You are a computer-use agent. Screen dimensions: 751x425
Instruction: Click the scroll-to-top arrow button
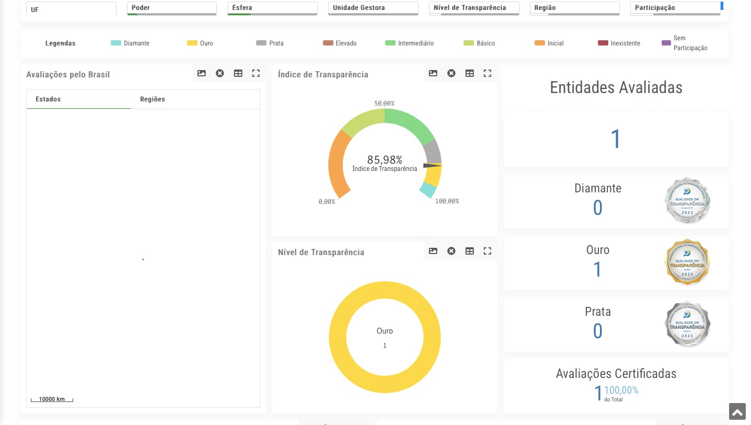(x=737, y=412)
